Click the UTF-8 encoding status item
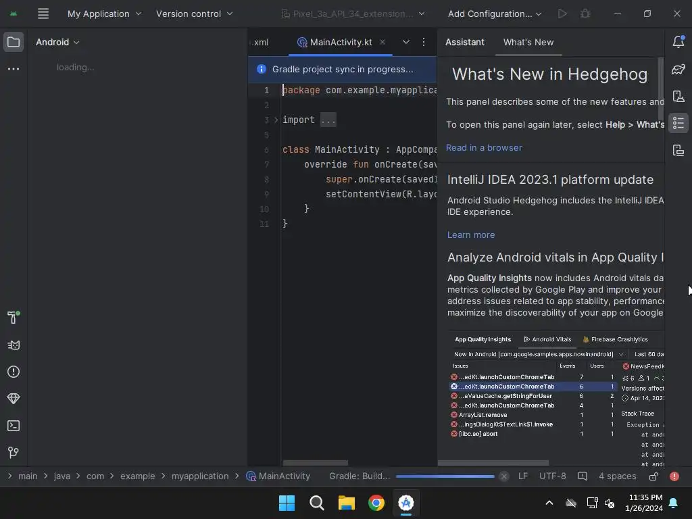 tap(553, 476)
